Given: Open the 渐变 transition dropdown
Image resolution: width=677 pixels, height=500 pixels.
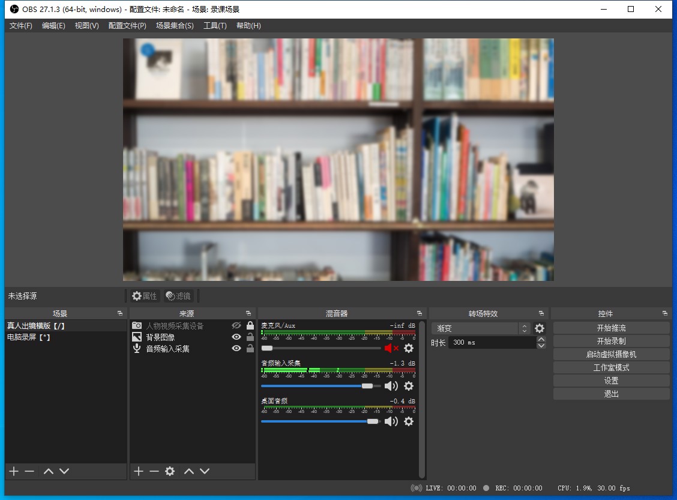Looking at the screenshot, I should pyautogui.click(x=480, y=328).
